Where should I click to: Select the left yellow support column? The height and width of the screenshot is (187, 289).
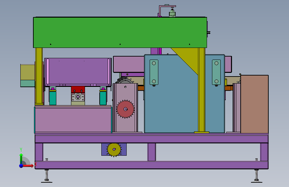pos(39,76)
